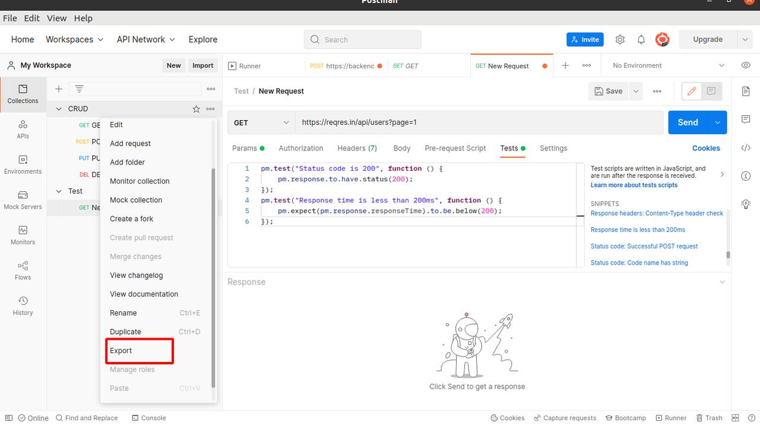The height and width of the screenshot is (425, 760).
Task: Click the Invite button
Action: (585, 39)
